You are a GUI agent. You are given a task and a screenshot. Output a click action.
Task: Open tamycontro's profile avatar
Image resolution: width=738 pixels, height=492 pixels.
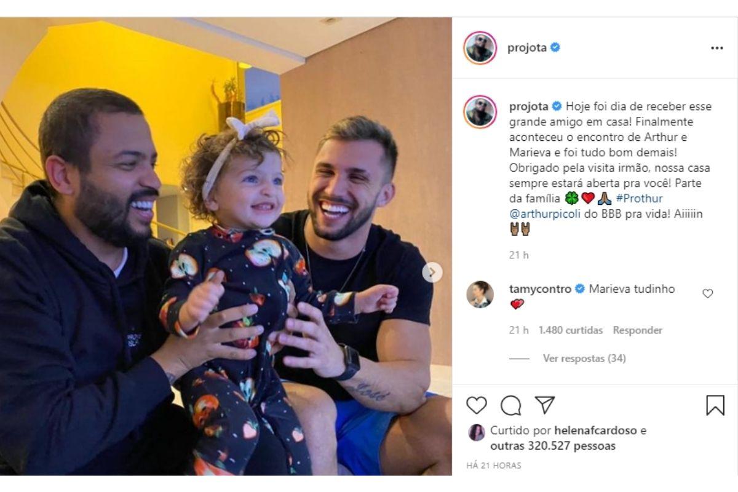click(x=480, y=294)
